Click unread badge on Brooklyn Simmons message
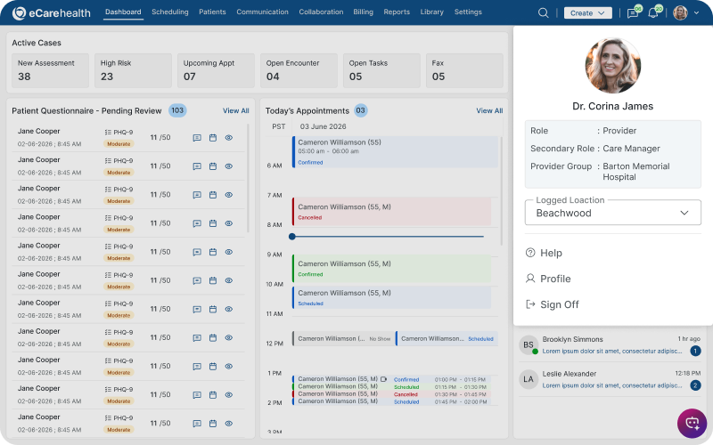 (695, 351)
